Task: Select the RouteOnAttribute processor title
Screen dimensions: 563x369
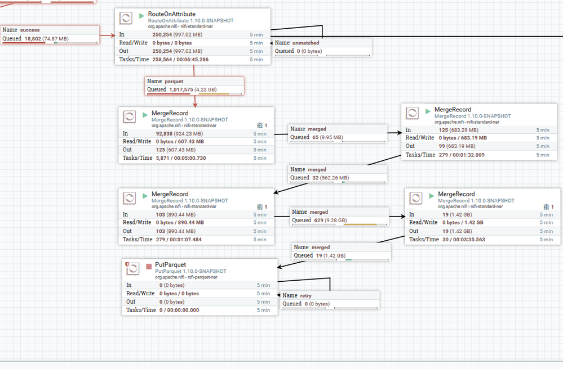Action: pyautogui.click(x=172, y=14)
